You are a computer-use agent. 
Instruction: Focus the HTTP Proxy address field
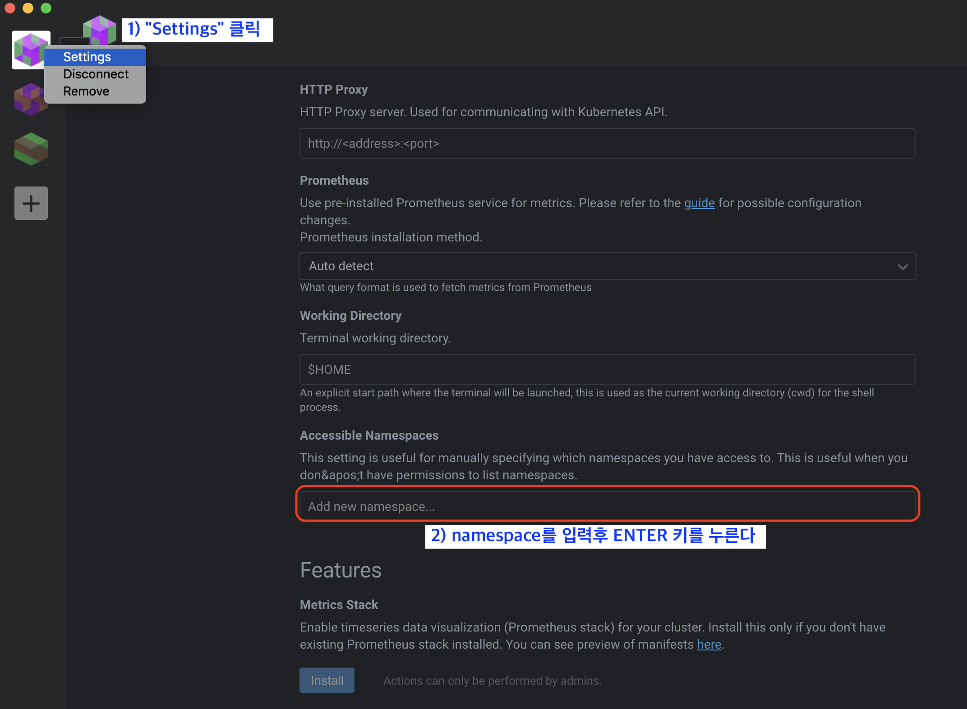click(x=607, y=143)
